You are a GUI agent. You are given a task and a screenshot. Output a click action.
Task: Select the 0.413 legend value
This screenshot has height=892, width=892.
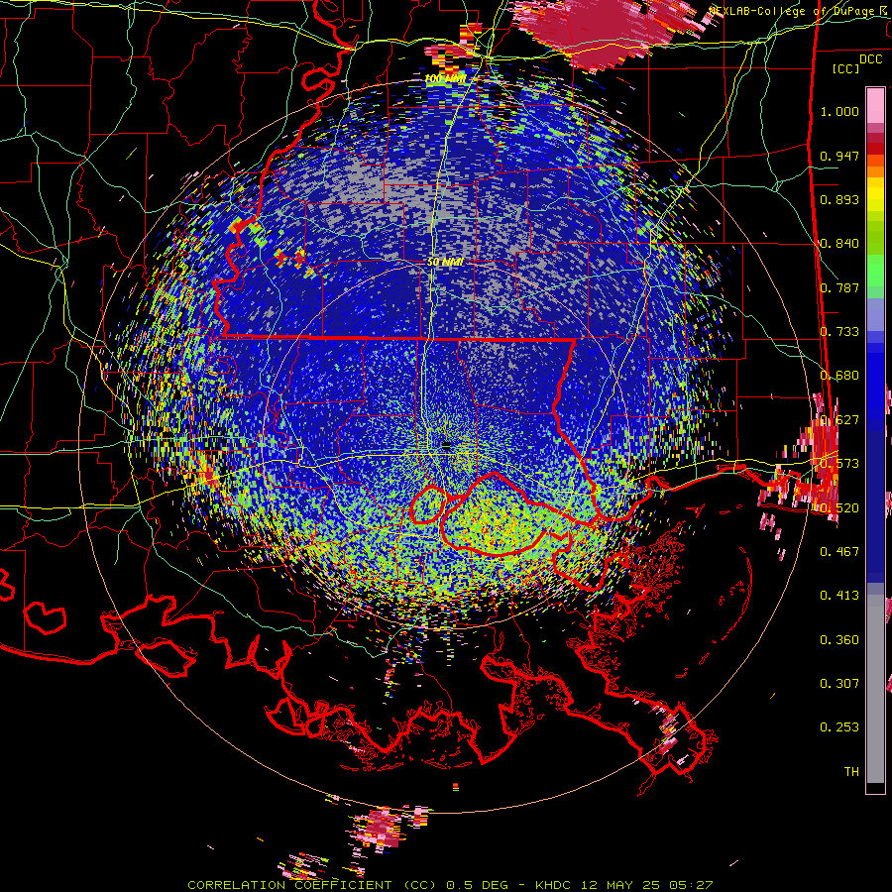(839, 596)
